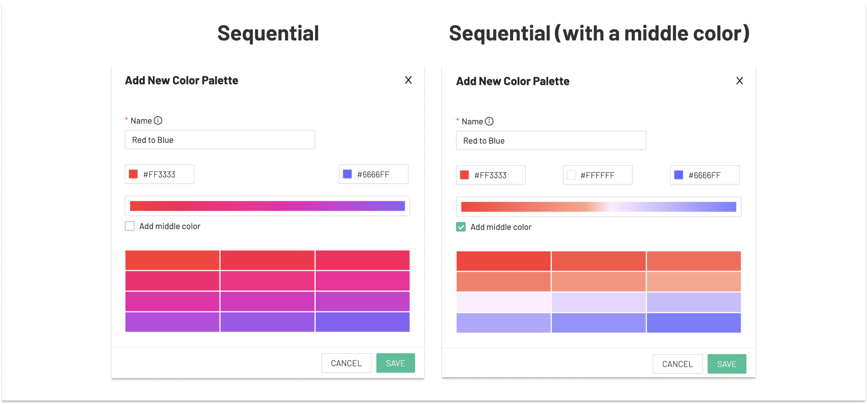Open the info tooltip beside Name in right dialog
Image resolution: width=867 pixels, height=404 pixels.
490,121
